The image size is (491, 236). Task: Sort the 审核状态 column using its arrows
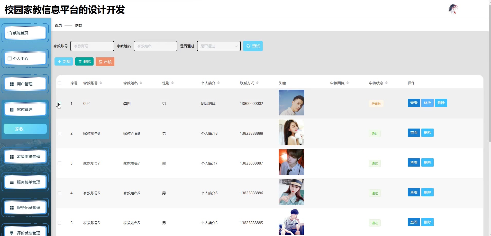[386, 83]
